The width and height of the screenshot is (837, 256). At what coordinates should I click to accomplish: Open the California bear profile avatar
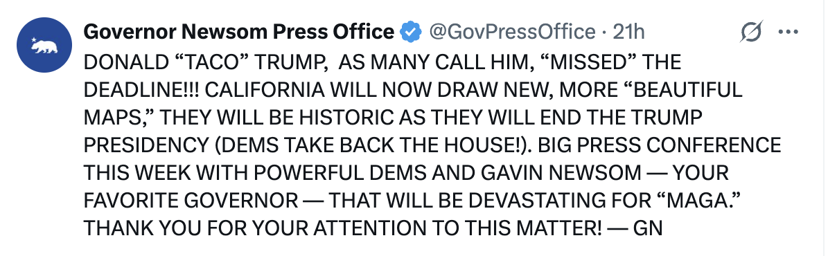click(x=44, y=45)
